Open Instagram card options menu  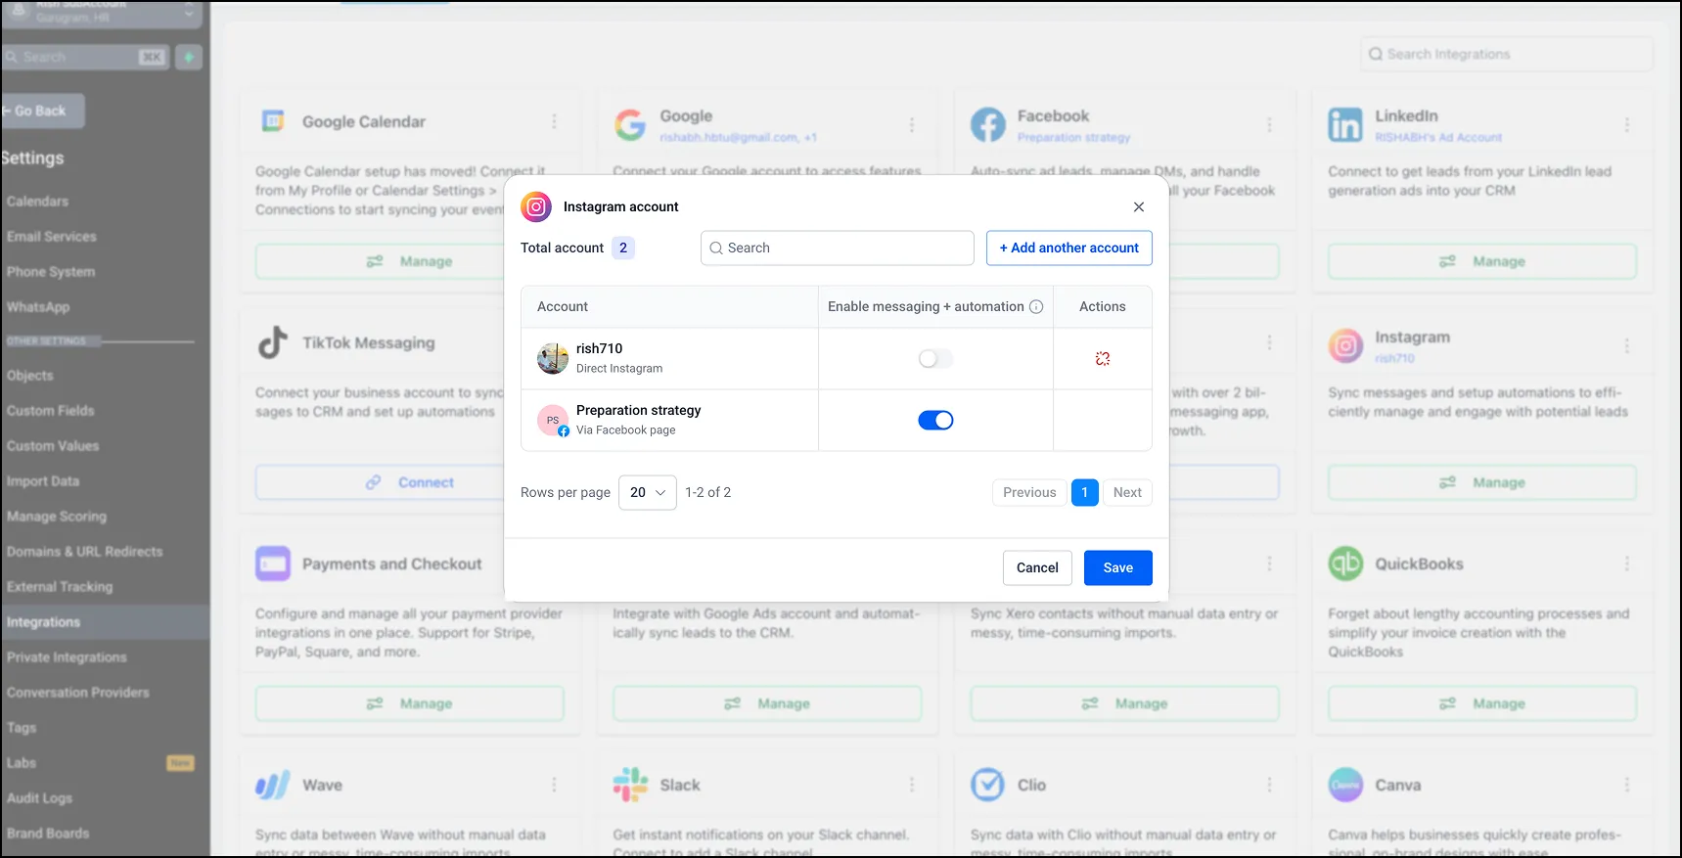point(1626,346)
